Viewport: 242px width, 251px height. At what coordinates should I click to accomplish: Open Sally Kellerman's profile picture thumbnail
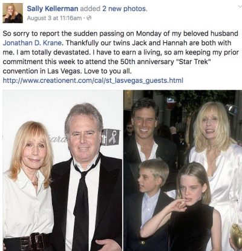coord(13,13)
